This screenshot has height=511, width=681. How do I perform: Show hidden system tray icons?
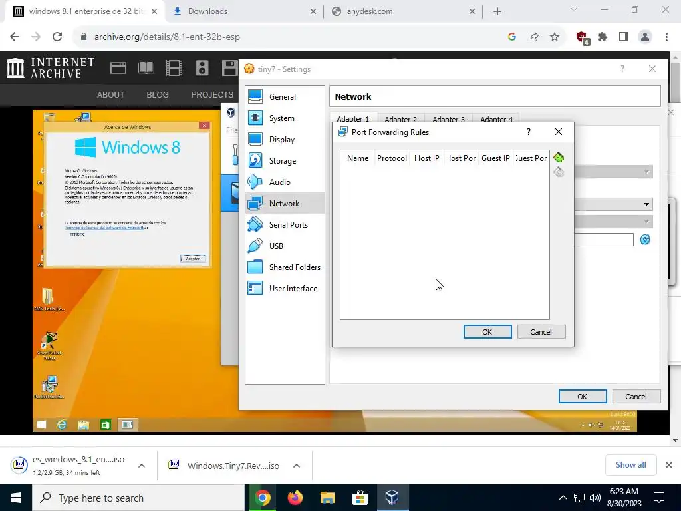(563, 498)
